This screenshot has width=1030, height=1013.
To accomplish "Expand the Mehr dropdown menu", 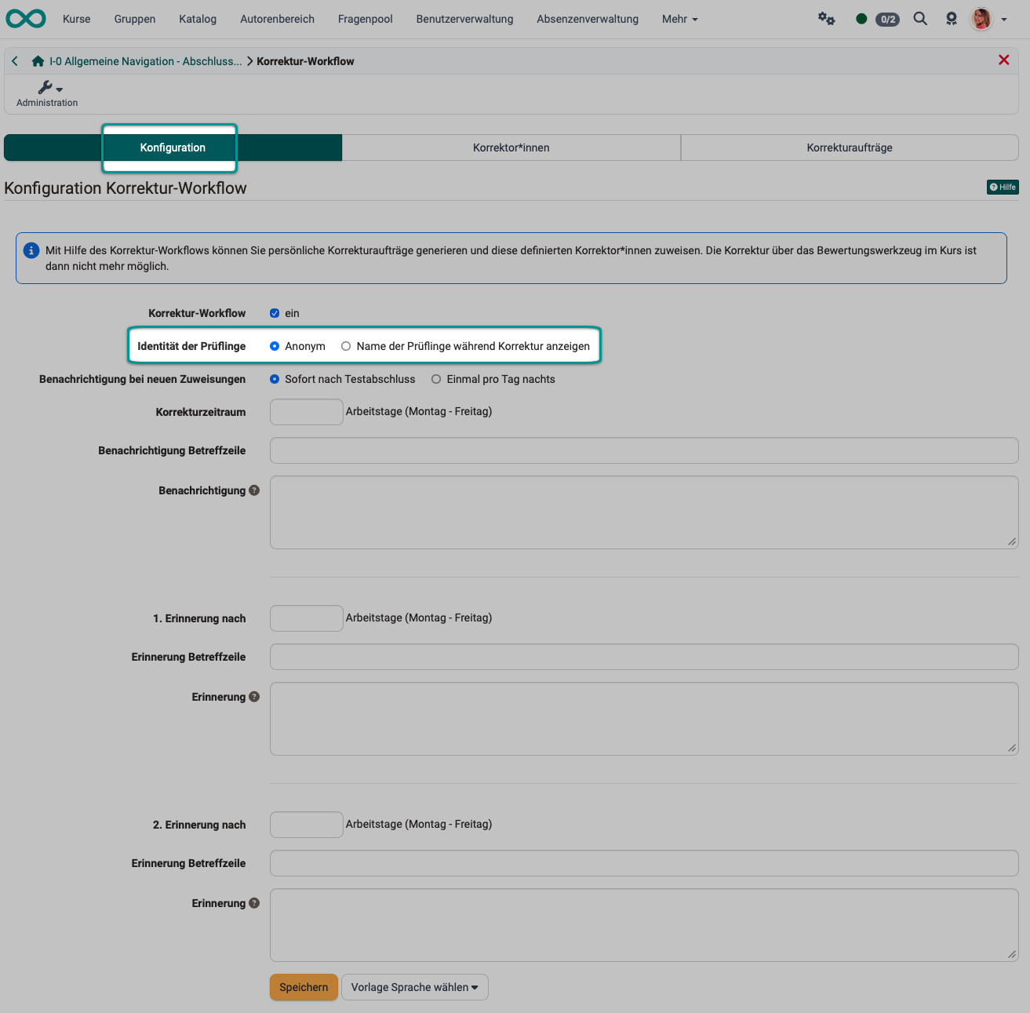I will 680,19.
